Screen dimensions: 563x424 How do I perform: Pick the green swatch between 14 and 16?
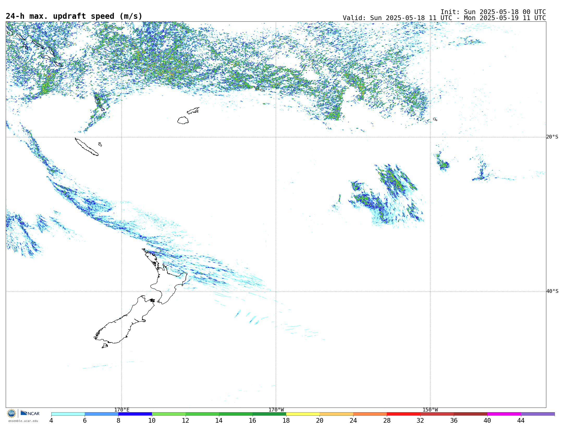click(x=236, y=414)
